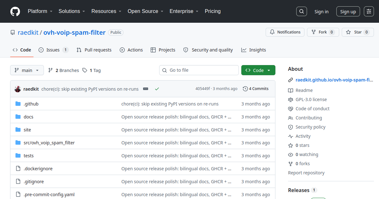Expand the Resources navigation menu
379x199 pixels.
106,11
